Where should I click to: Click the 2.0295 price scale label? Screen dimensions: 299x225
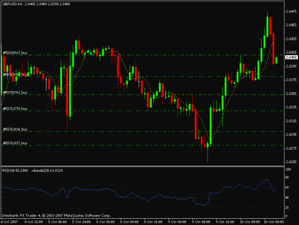[291, 134]
